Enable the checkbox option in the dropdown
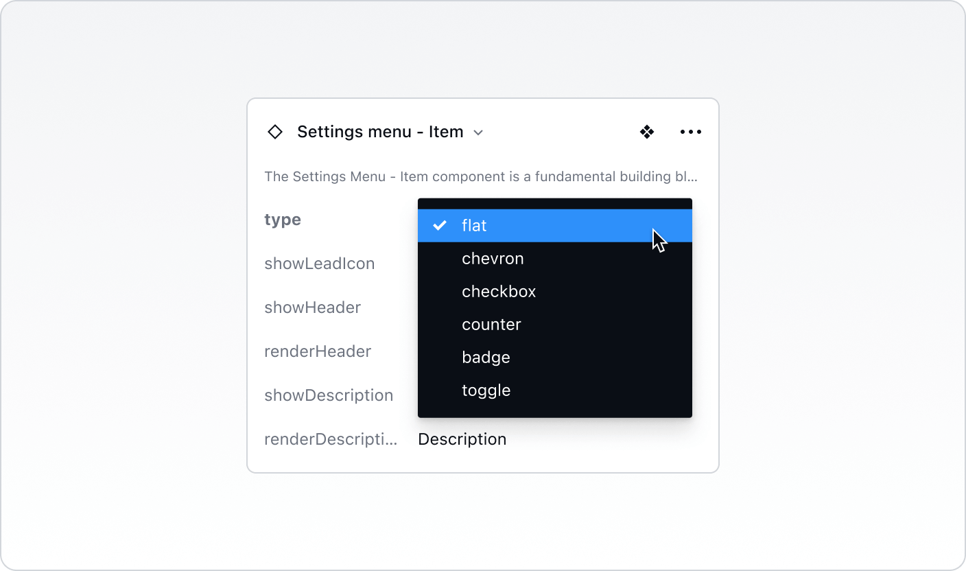Viewport: 966px width, 571px height. [499, 291]
